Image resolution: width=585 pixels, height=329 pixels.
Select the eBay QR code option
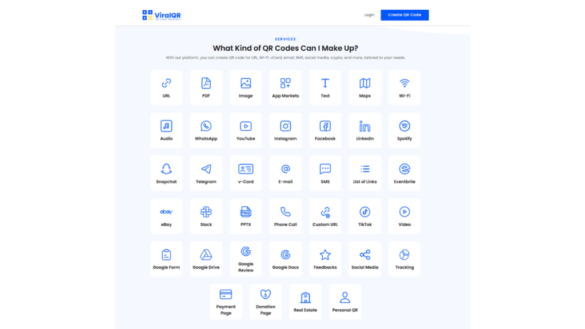pyautogui.click(x=166, y=216)
